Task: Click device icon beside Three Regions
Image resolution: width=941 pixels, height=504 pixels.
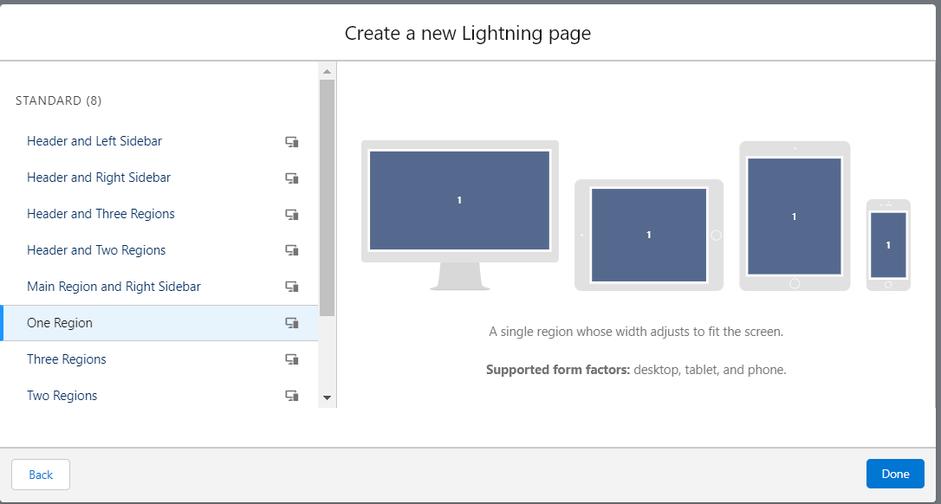Action: coord(292,360)
